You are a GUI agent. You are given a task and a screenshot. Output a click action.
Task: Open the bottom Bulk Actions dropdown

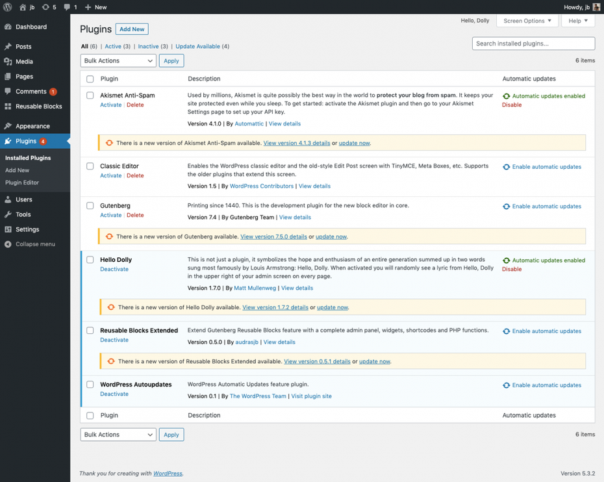[x=118, y=434]
